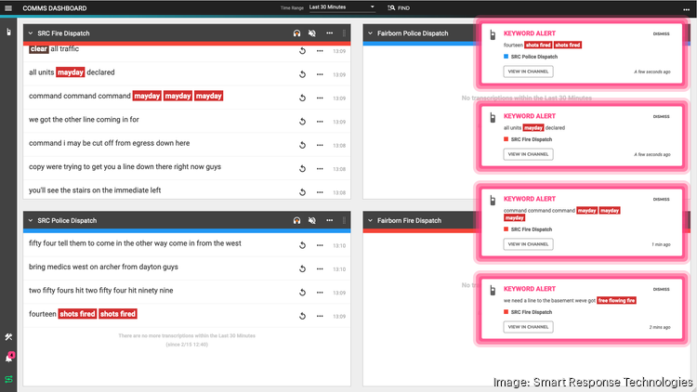
Task: Click the radio icon in left sidebar
Action: pyautogui.click(x=9, y=33)
